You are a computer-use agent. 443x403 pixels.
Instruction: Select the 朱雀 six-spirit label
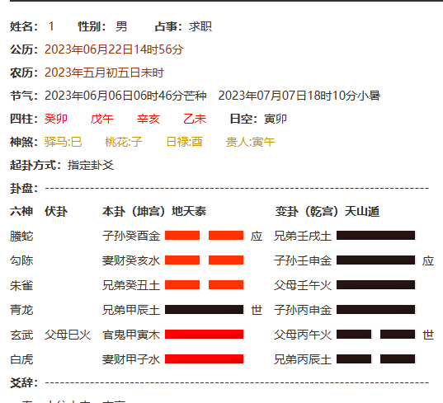pyautogui.click(x=21, y=286)
